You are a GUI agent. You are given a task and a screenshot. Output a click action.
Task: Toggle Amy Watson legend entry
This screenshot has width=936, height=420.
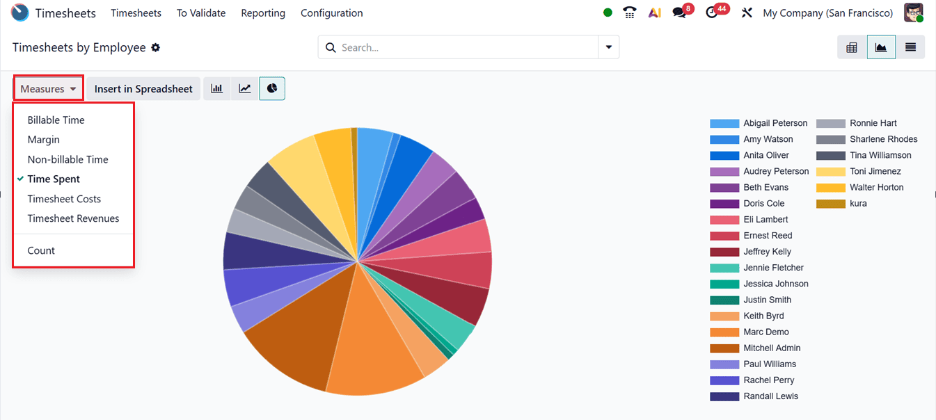pos(752,139)
